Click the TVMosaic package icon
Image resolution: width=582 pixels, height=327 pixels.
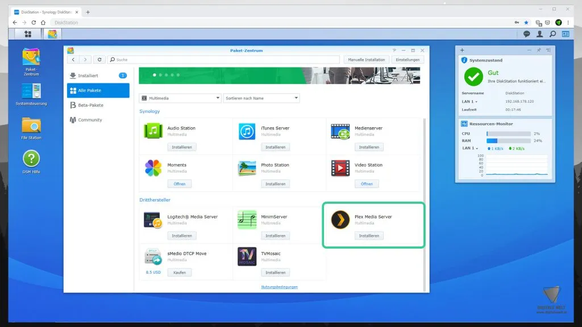[247, 257]
